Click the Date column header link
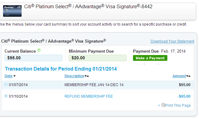199x118 pixels. tap(9, 76)
